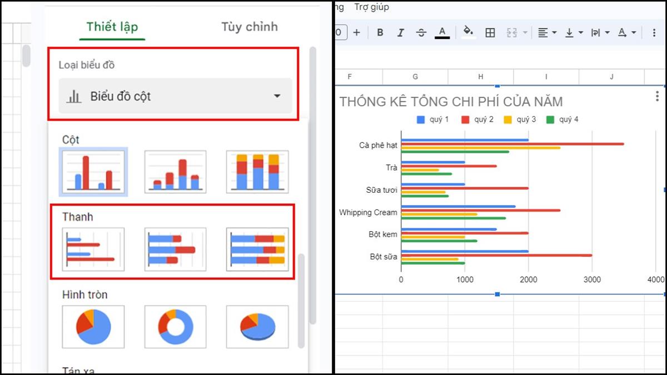Expand the vertical align dropdown
Viewport: 667px width, 375px height.
pyautogui.click(x=573, y=33)
